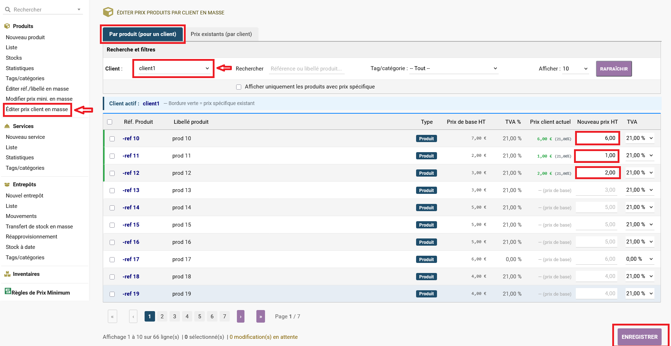
Task: Switch to 'Prix existants (par client)' tab
Action: (x=221, y=34)
